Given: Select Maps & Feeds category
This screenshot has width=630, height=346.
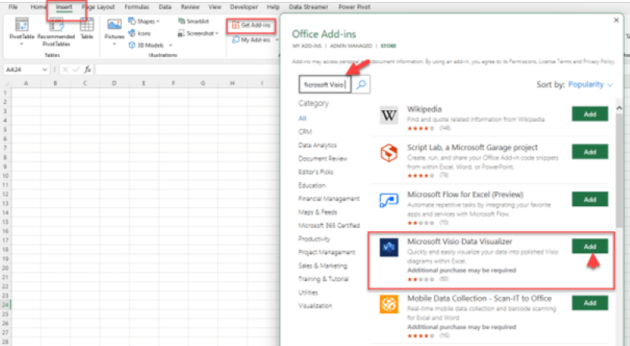Looking at the screenshot, I should 318,212.
